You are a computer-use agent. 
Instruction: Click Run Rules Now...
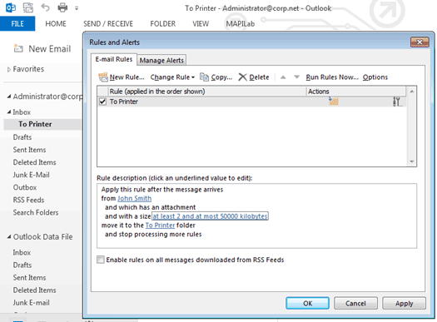pos(332,77)
